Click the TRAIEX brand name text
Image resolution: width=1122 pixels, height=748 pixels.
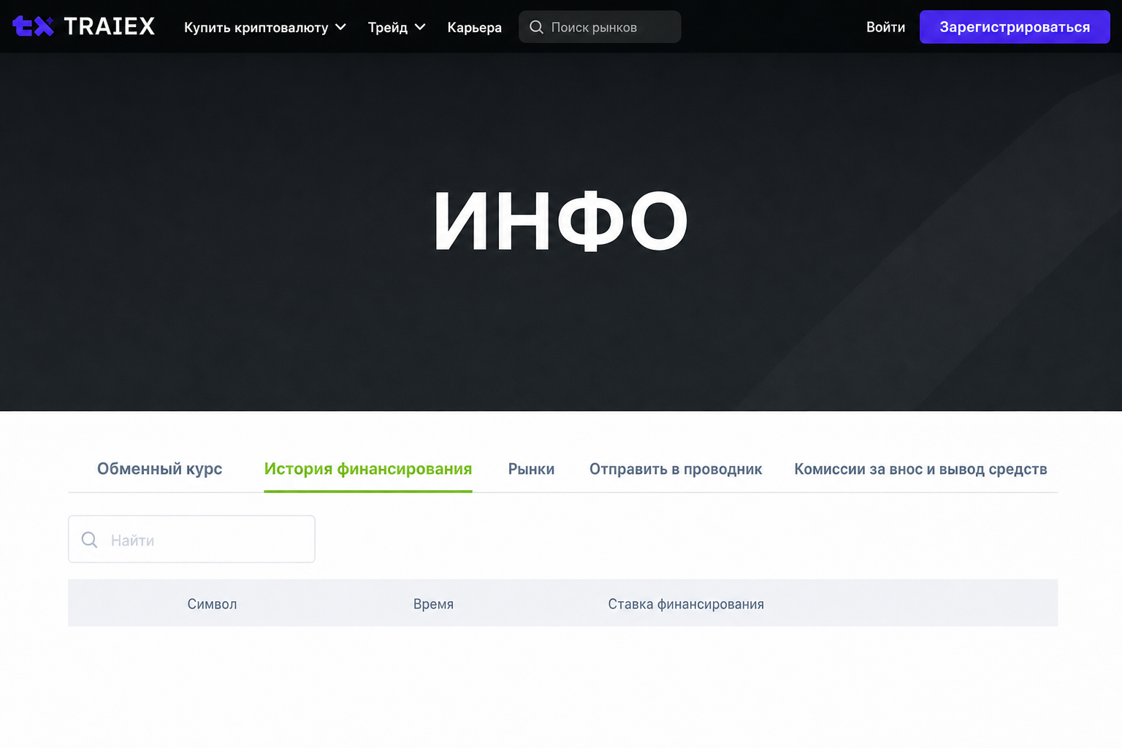click(x=110, y=26)
